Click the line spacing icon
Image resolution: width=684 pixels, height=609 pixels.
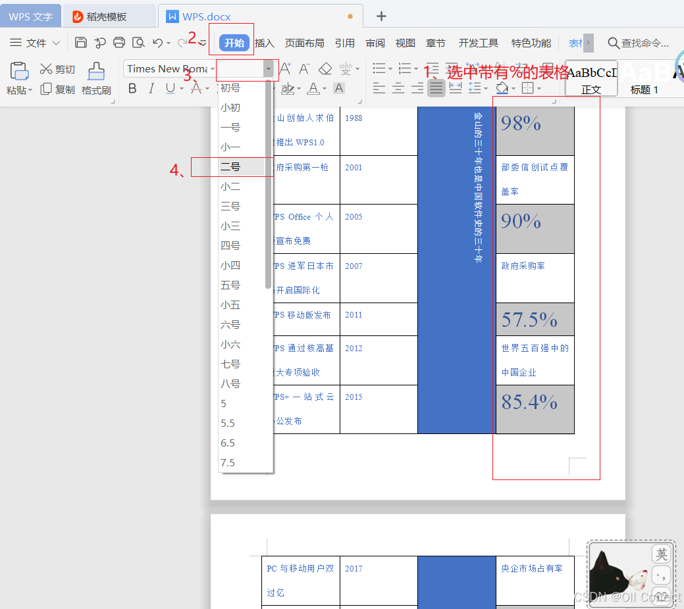[475, 88]
